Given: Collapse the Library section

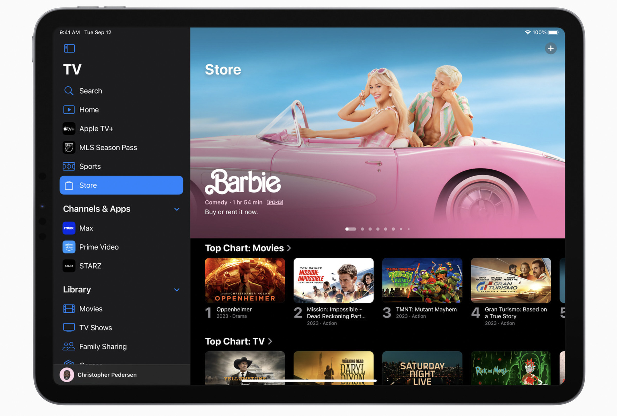Looking at the screenshot, I should [177, 289].
